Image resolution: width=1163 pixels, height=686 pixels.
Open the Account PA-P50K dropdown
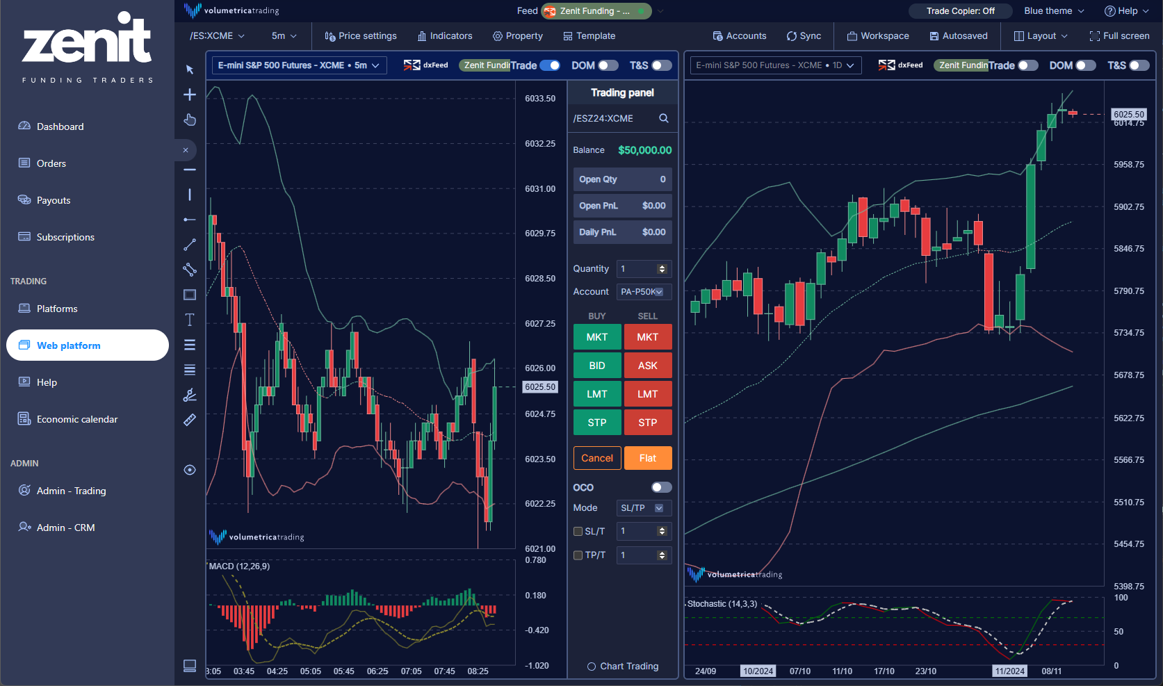643,292
